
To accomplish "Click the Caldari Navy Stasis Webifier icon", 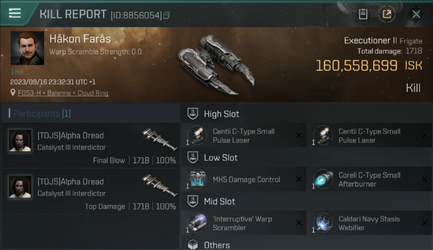I will coord(323,223).
